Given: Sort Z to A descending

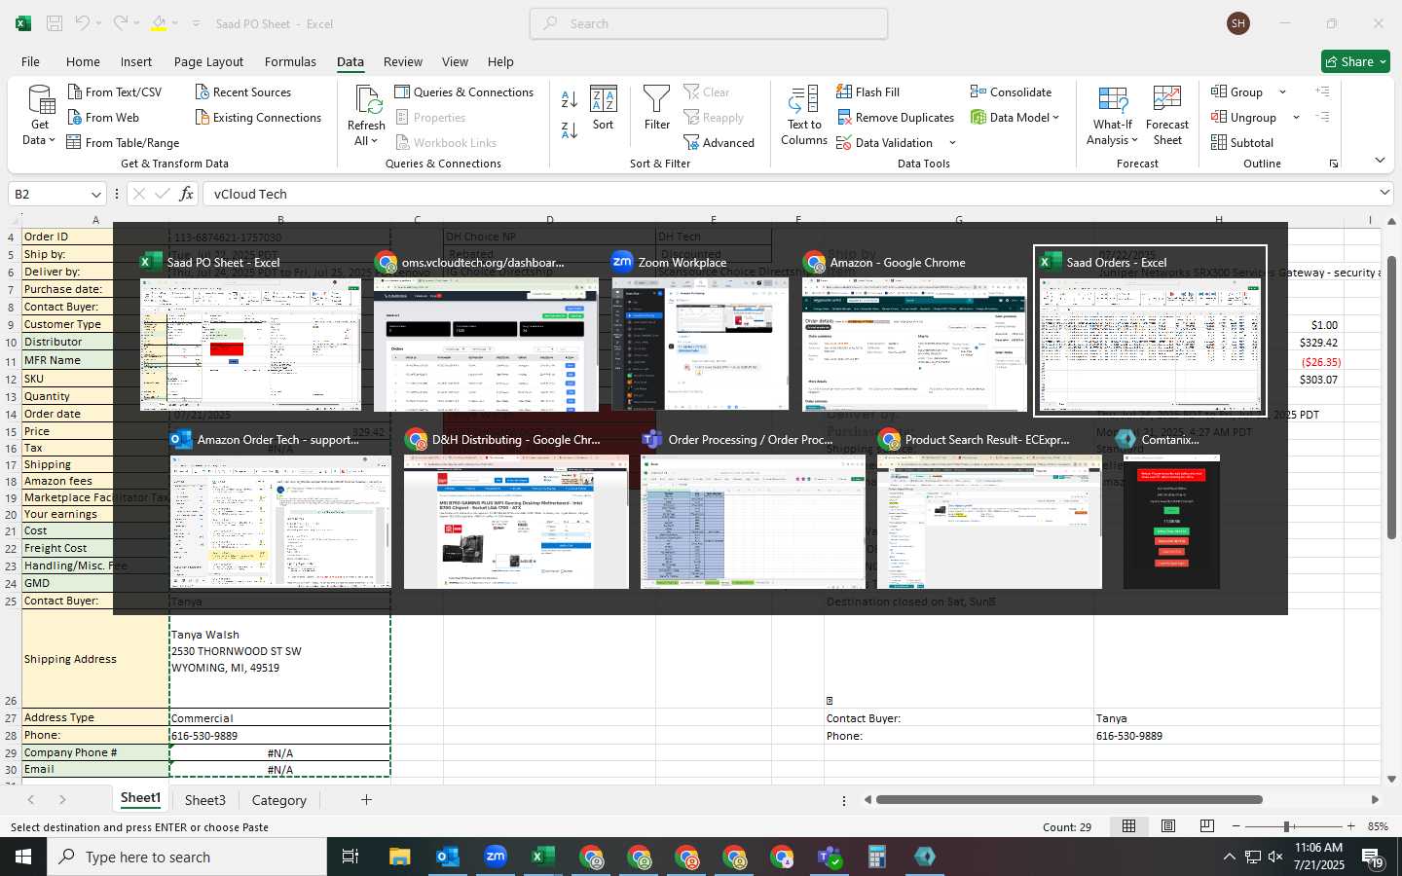Looking at the screenshot, I should click(x=570, y=129).
